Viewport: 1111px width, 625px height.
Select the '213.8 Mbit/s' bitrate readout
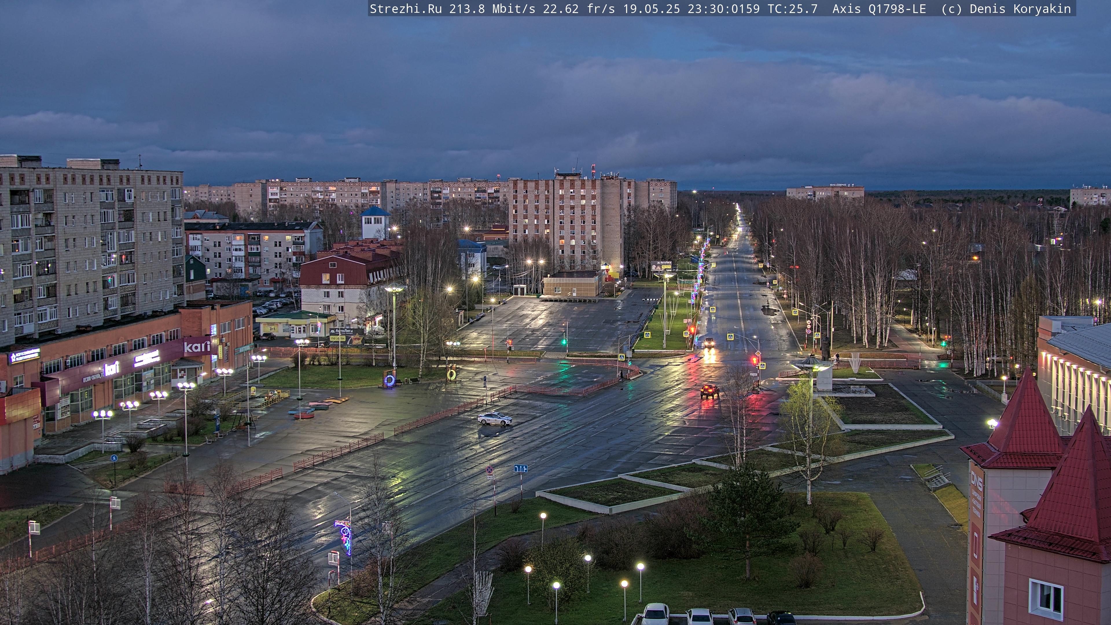tap(492, 9)
